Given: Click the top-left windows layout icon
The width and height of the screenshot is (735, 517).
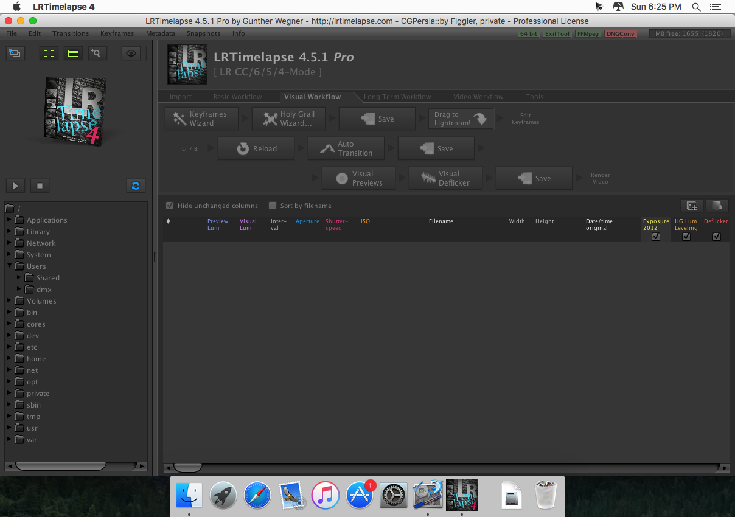Looking at the screenshot, I should click(x=14, y=53).
